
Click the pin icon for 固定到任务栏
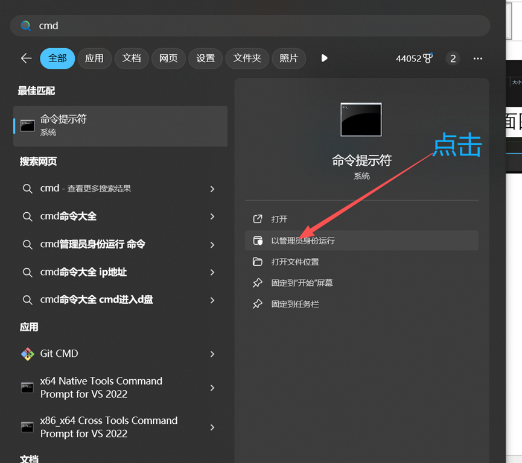[257, 304]
